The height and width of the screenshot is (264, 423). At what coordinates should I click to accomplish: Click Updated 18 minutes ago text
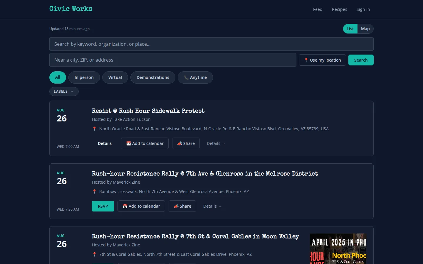tap(69, 29)
